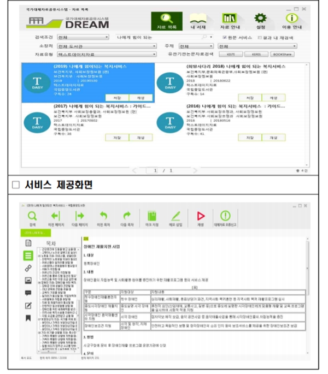Click 저장 for the 2019 result
328x374 pixels.
(x=117, y=98)
